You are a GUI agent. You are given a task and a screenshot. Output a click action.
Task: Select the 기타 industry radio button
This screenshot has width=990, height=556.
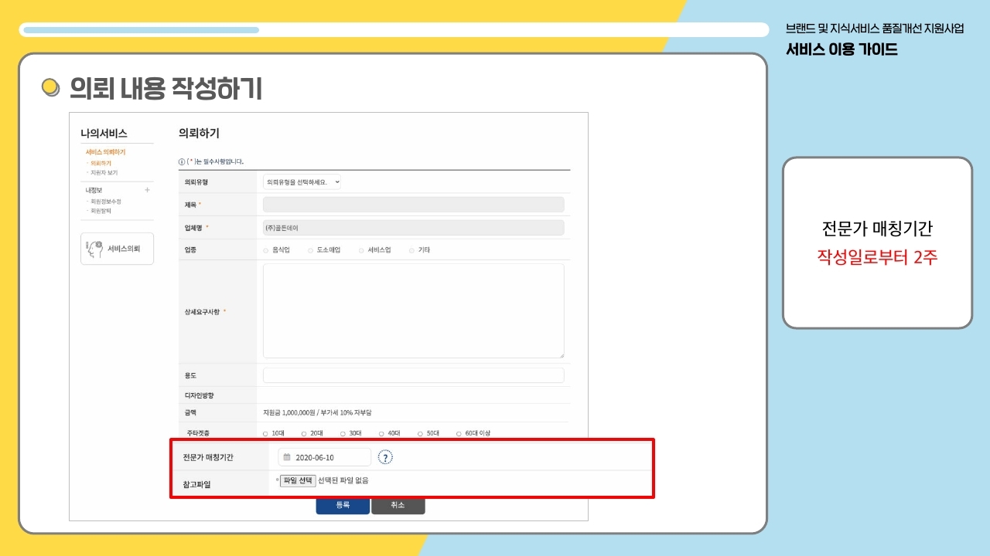(411, 250)
